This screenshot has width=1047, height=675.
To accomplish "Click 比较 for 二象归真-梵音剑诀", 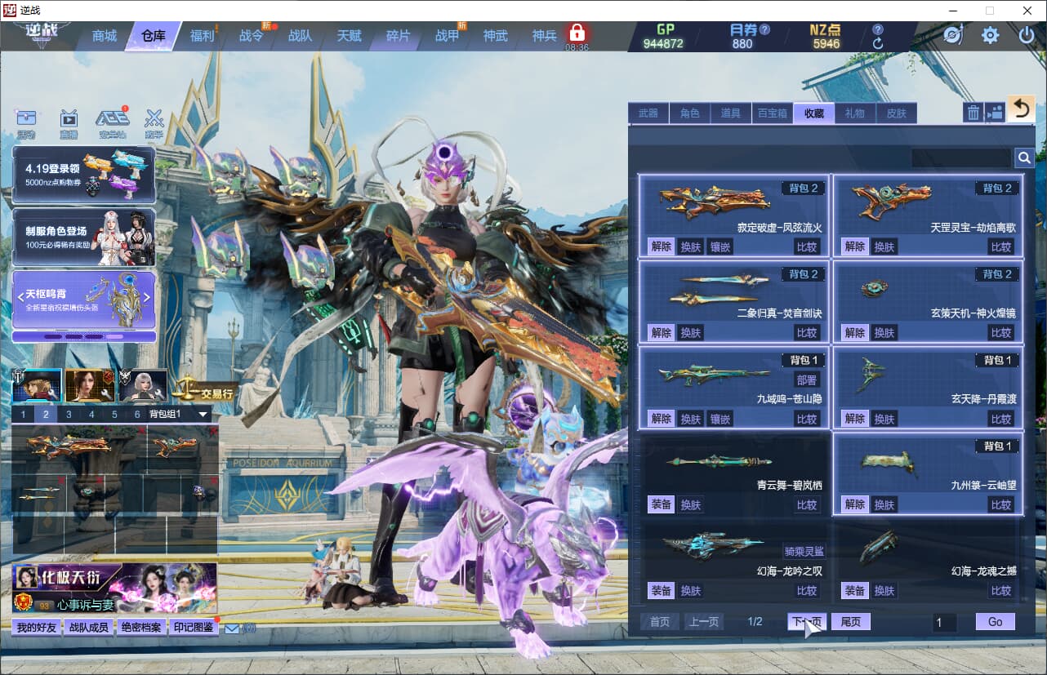I will click(x=807, y=332).
